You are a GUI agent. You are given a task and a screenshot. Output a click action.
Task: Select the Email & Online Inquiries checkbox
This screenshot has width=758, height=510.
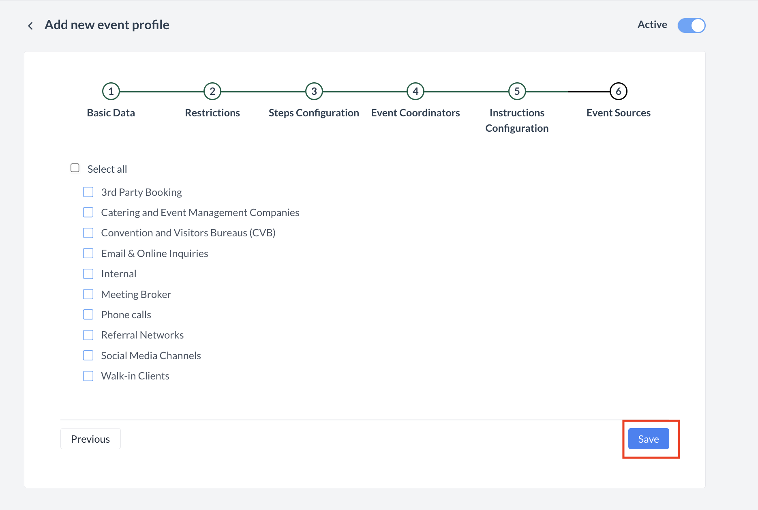tap(88, 253)
